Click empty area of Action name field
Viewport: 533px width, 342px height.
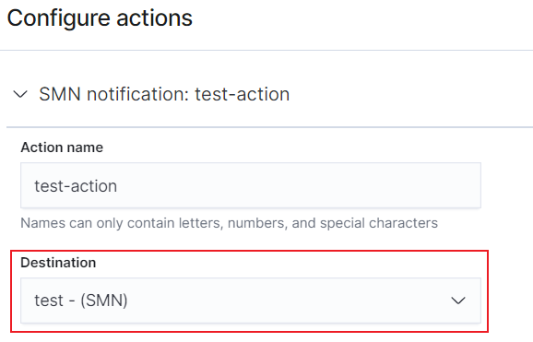point(299,185)
